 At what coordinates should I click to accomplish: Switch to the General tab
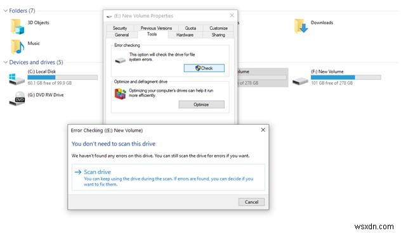pos(122,35)
